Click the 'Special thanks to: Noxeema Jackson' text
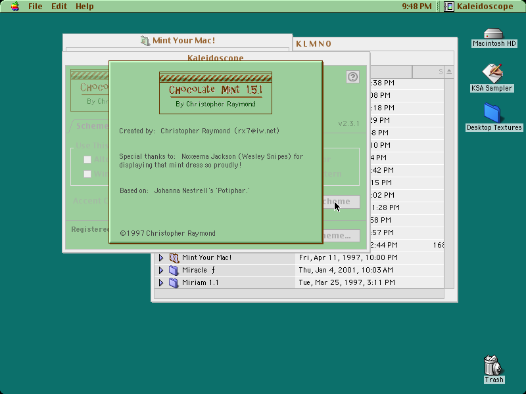Image resolution: width=526 pixels, height=394 pixels. click(x=211, y=160)
